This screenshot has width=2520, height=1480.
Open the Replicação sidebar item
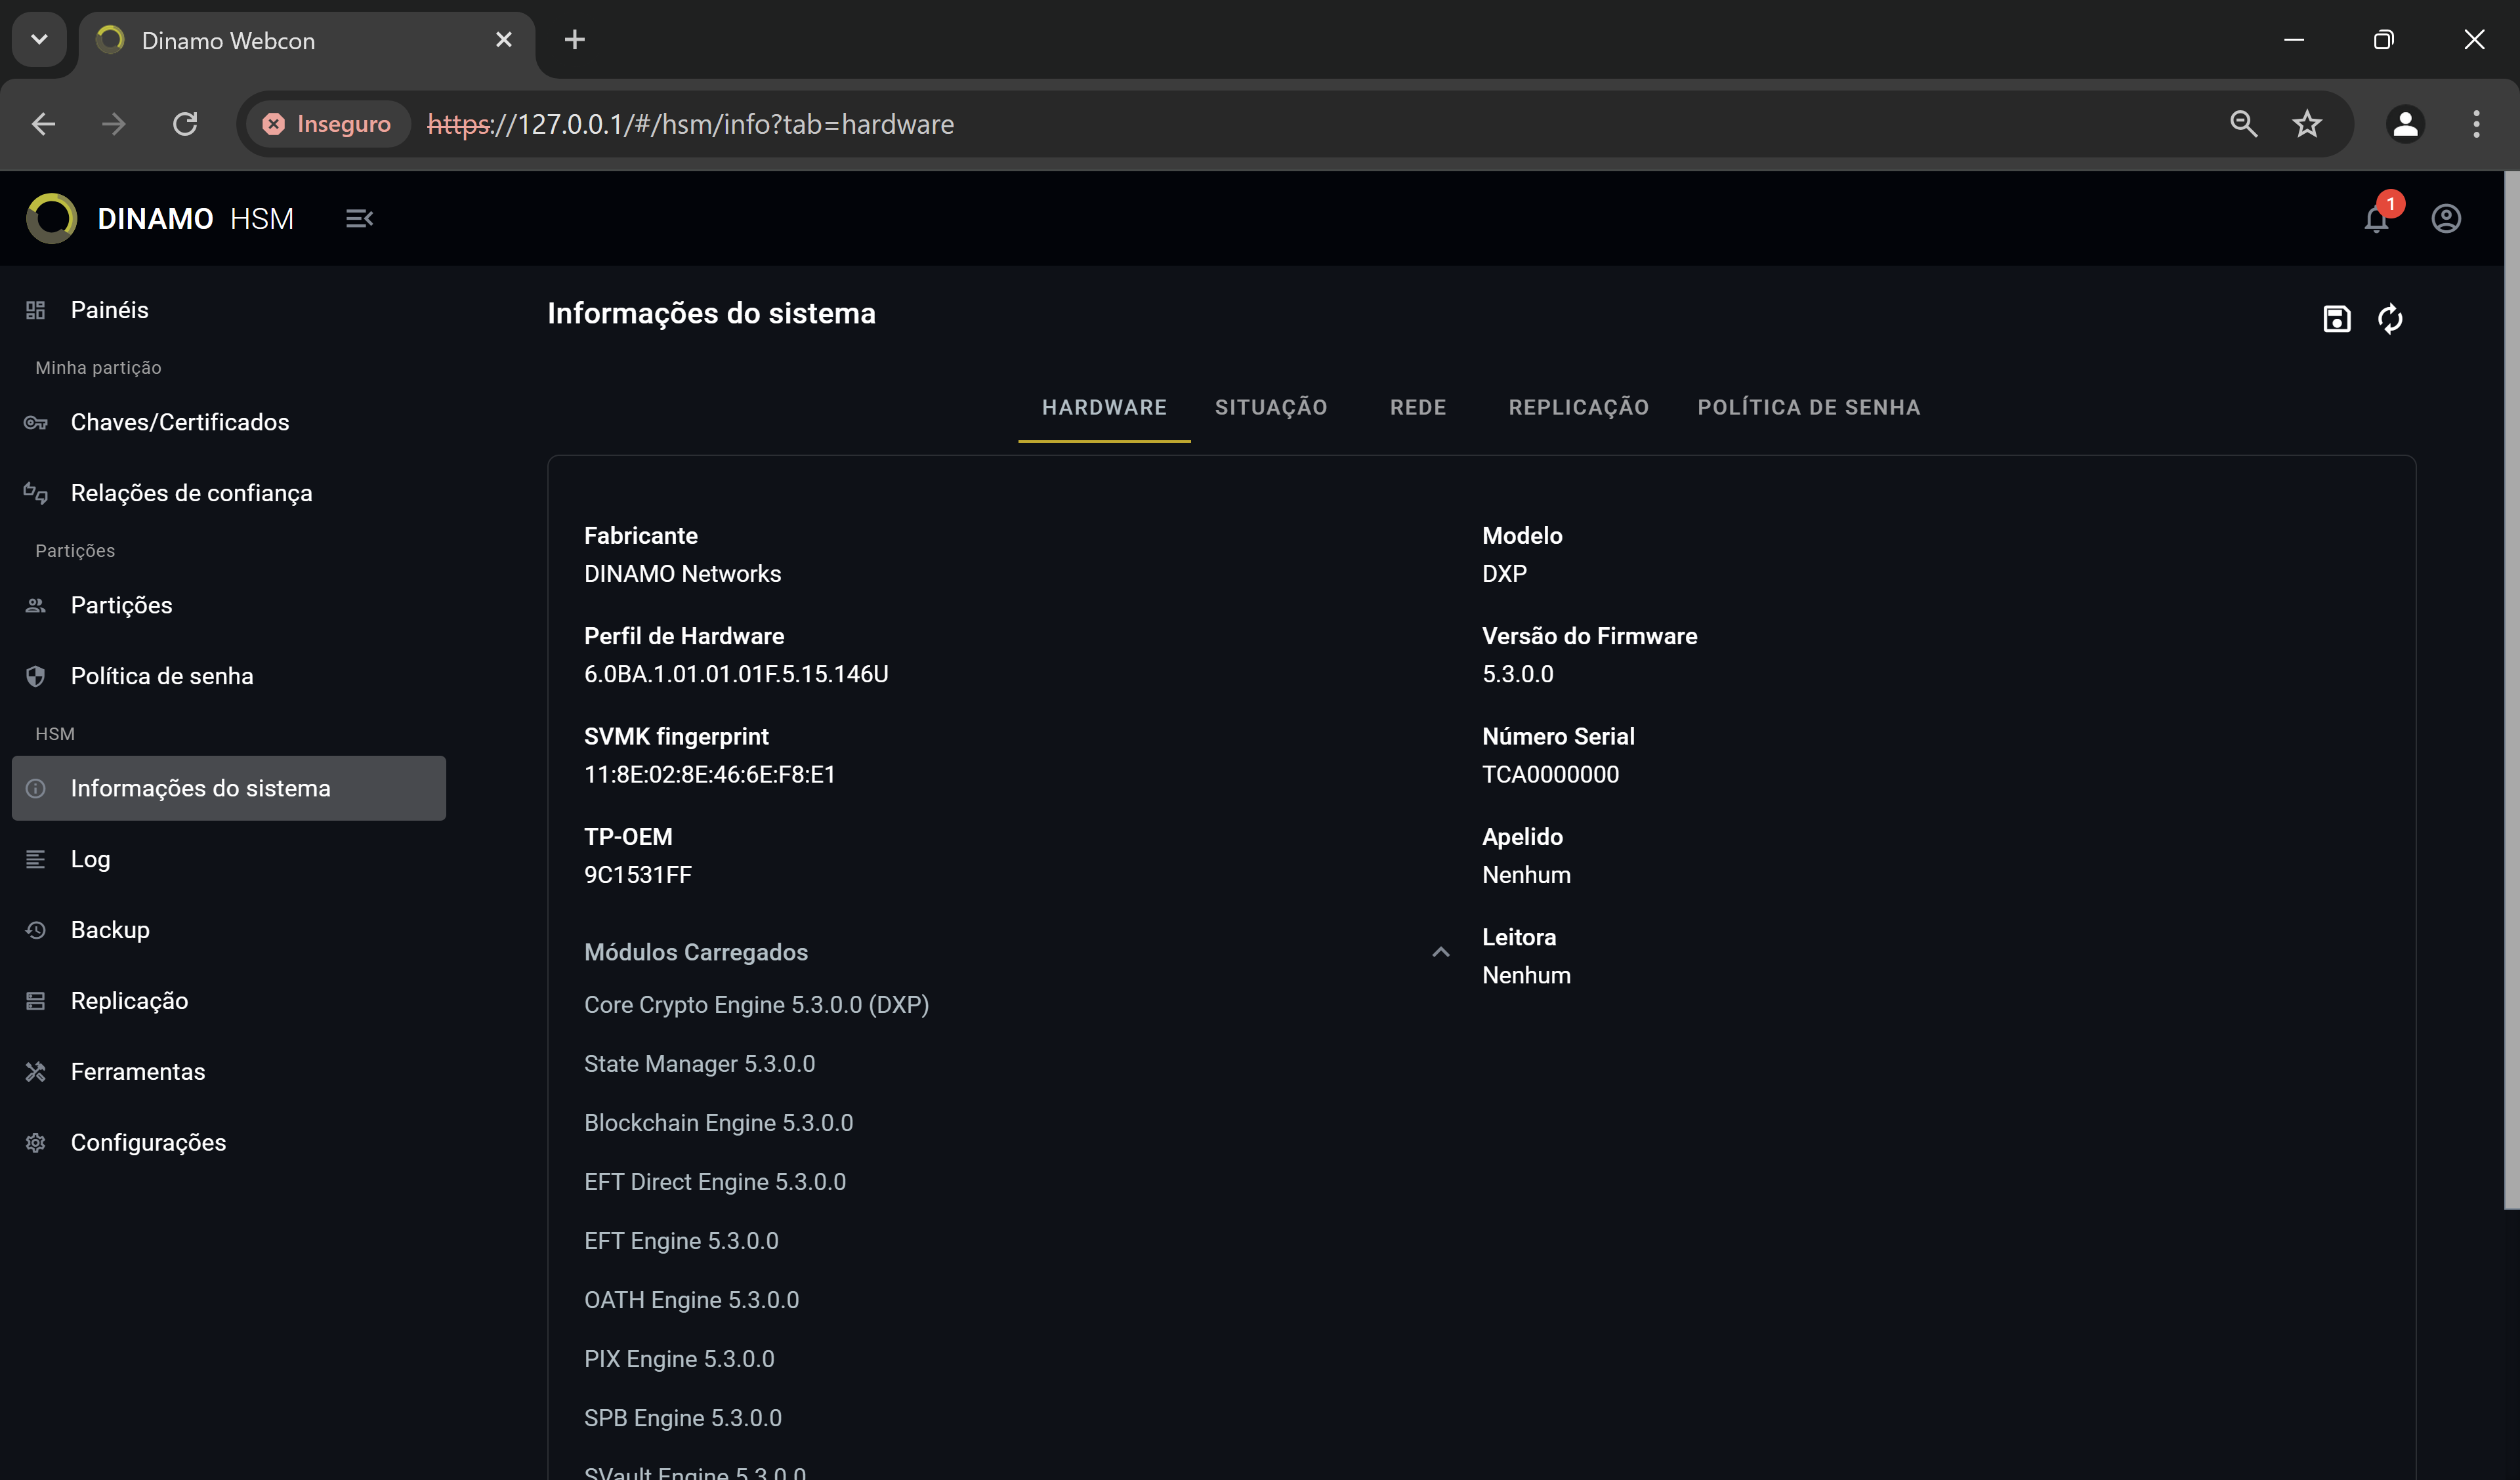coord(228,1001)
